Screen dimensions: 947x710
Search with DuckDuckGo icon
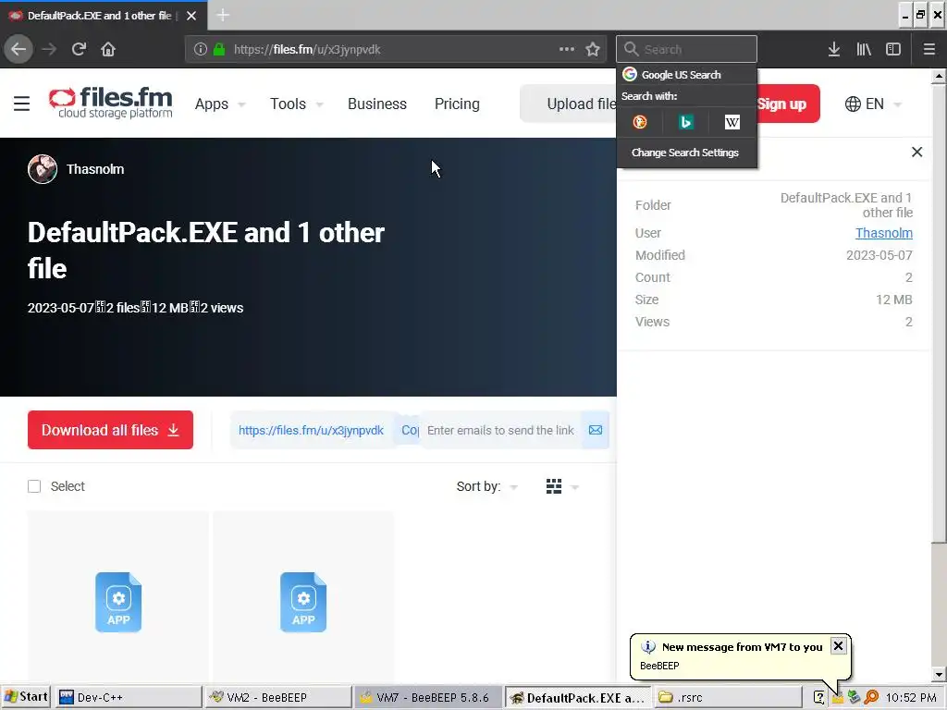click(640, 122)
